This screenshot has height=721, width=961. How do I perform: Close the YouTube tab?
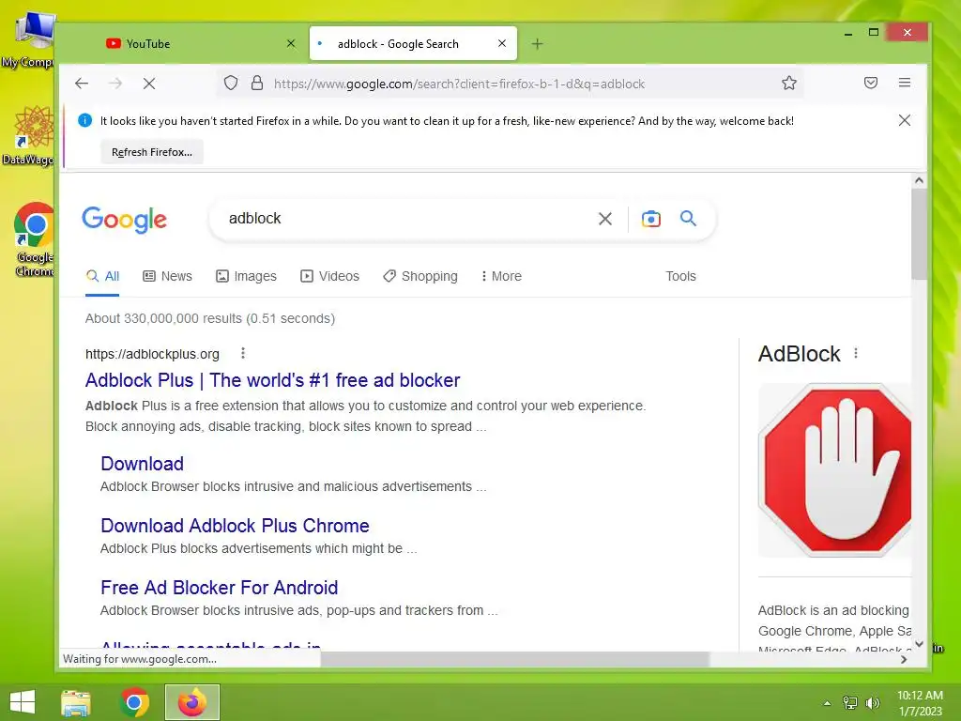(291, 43)
